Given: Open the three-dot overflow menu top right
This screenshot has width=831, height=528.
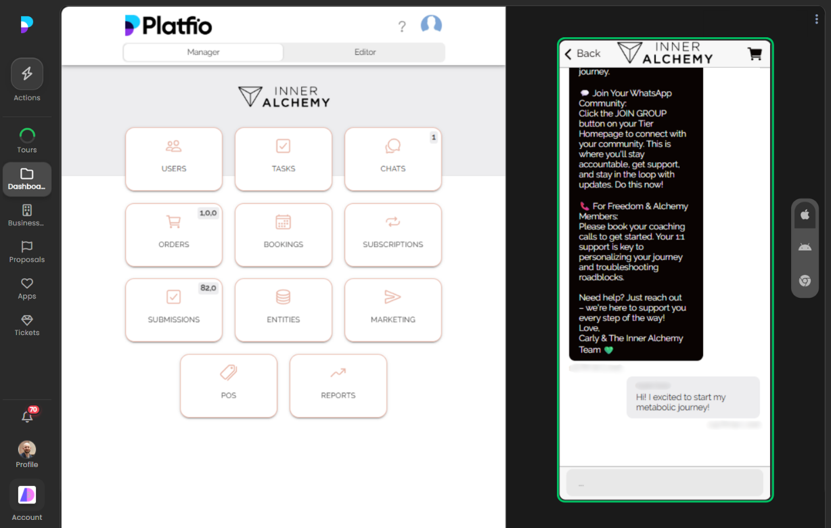Looking at the screenshot, I should pyautogui.click(x=816, y=18).
